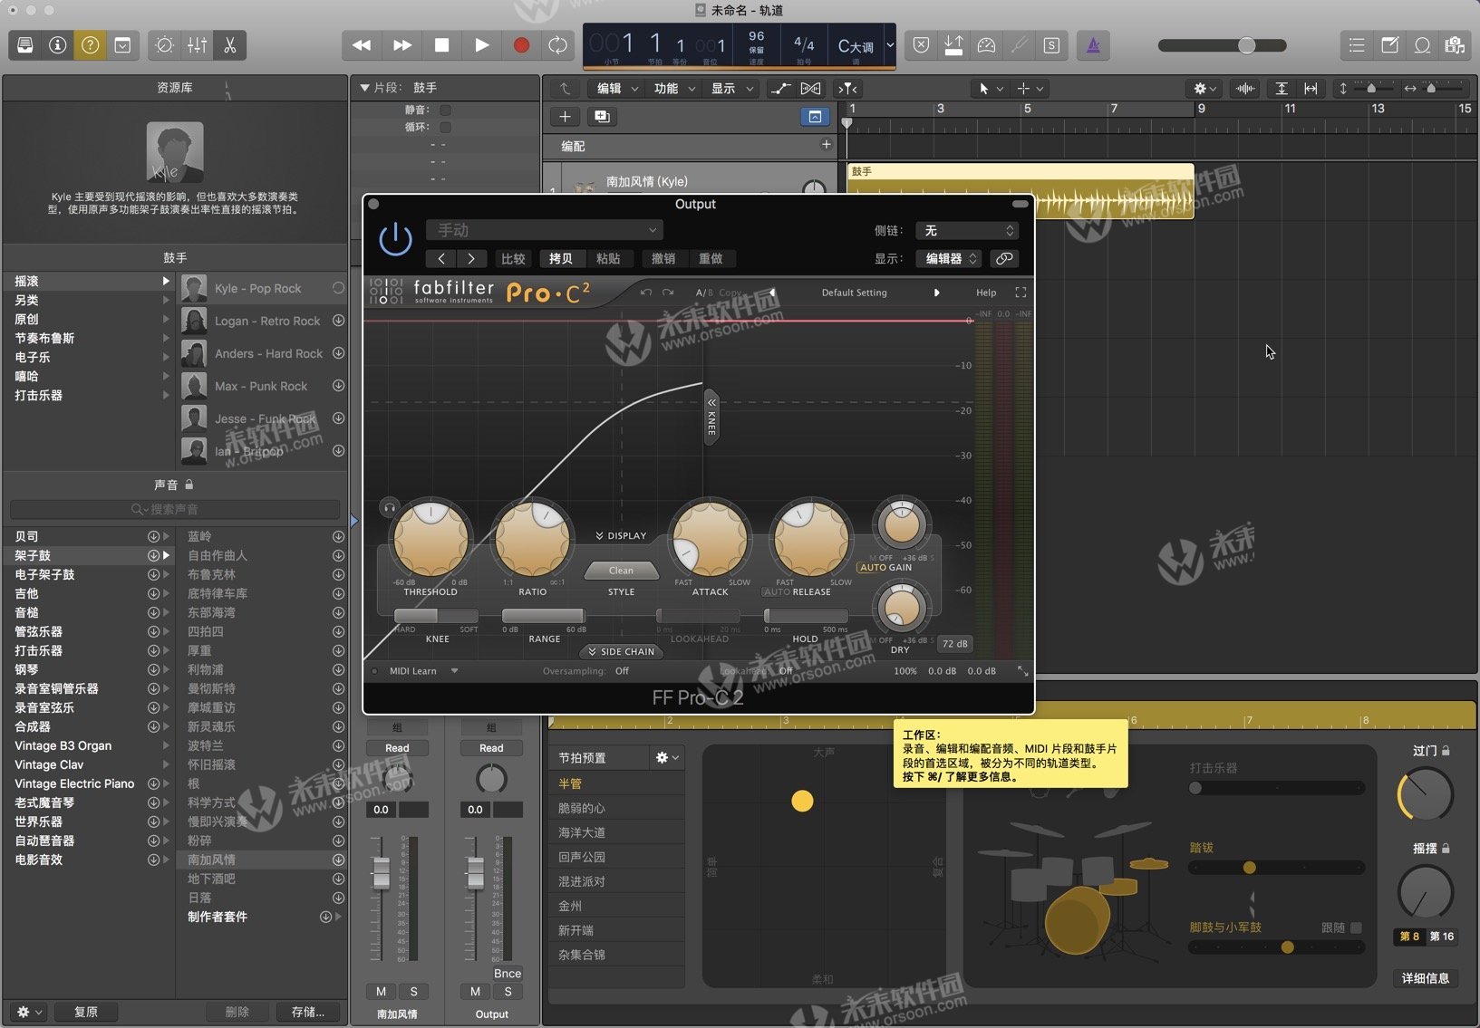Click the Record button

521,45
